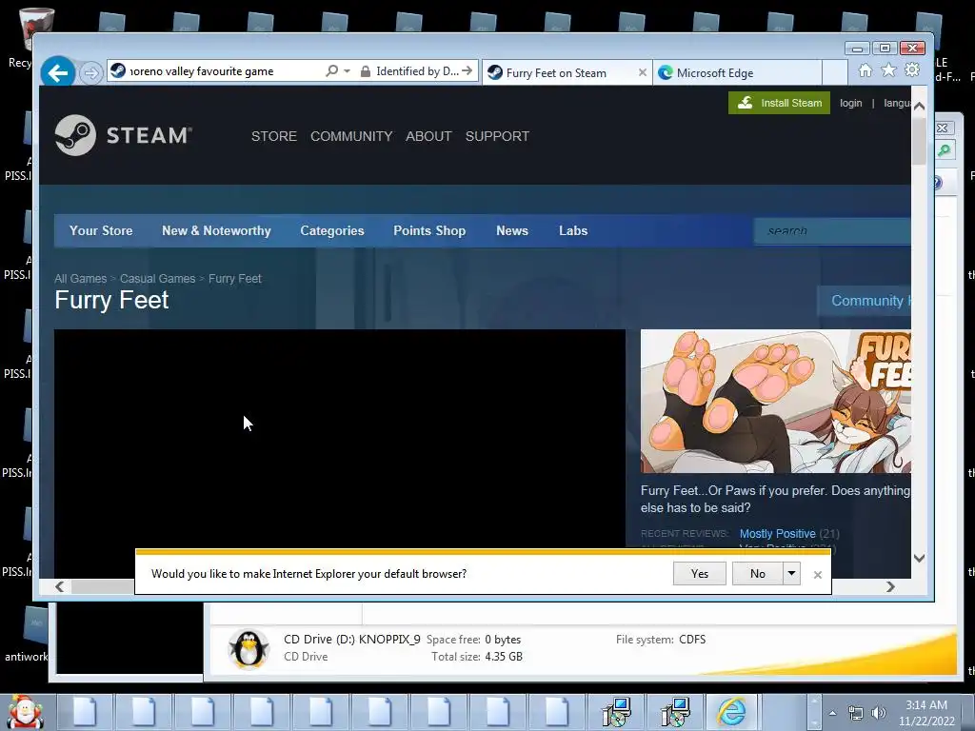Viewport: 975px width, 731px height.
Task: Click the Install Steam button
Action: coord(779,103)
